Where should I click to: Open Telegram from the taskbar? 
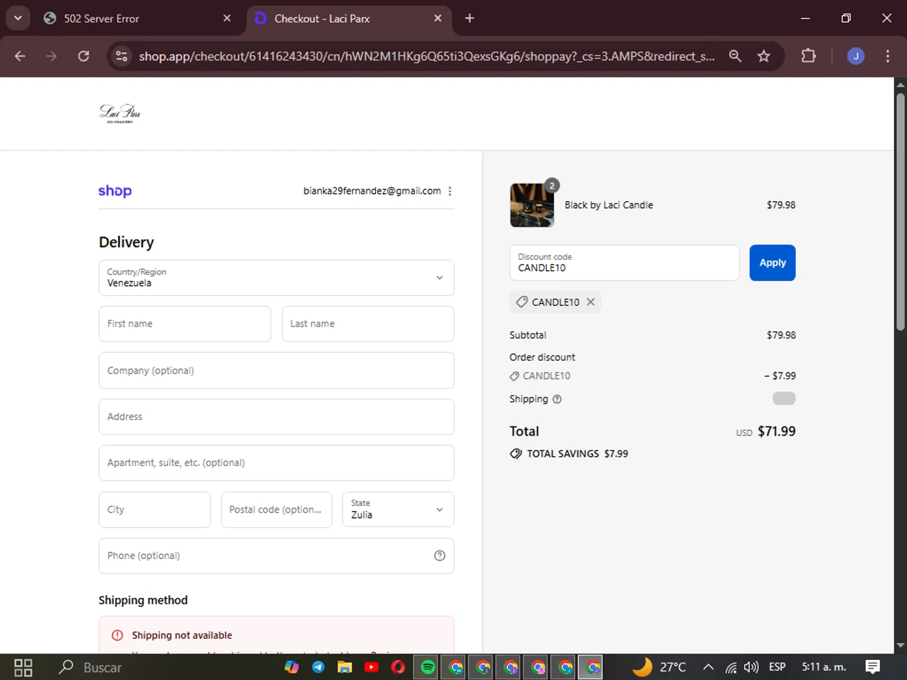click(318, 667)
